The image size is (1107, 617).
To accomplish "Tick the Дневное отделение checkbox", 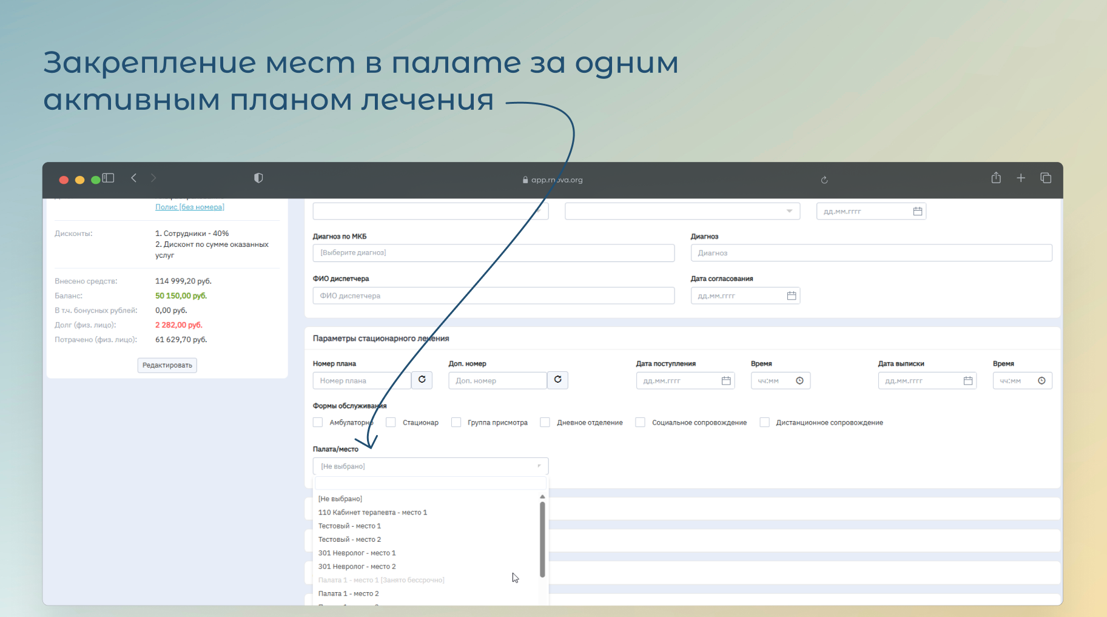I will pyautogui.click(x=545, y=422).
